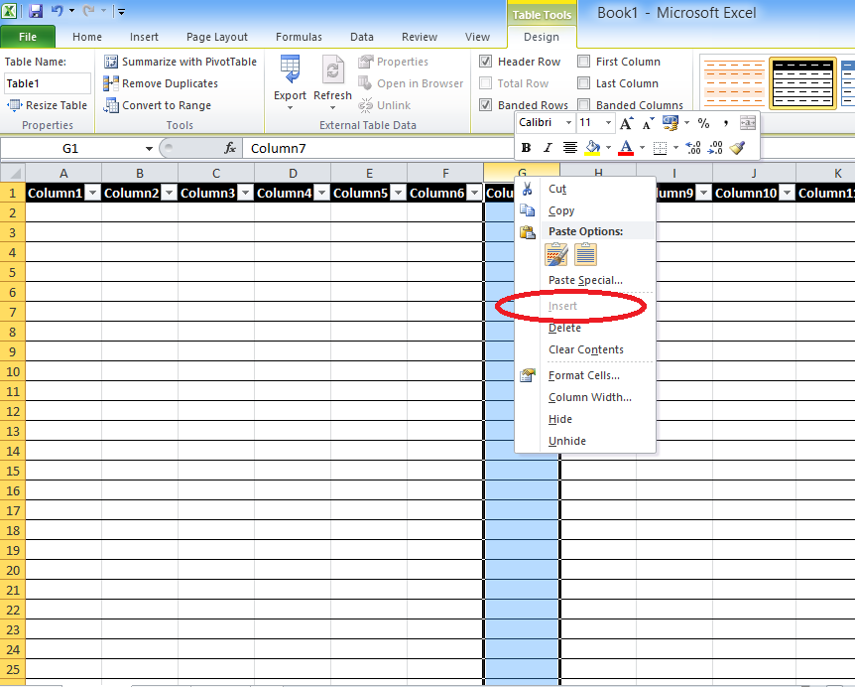Image resolution: width=855 pixels, height=687 pixels.
Task: Click the Bold icon in mini toolbar
Action: coord(526,147)
